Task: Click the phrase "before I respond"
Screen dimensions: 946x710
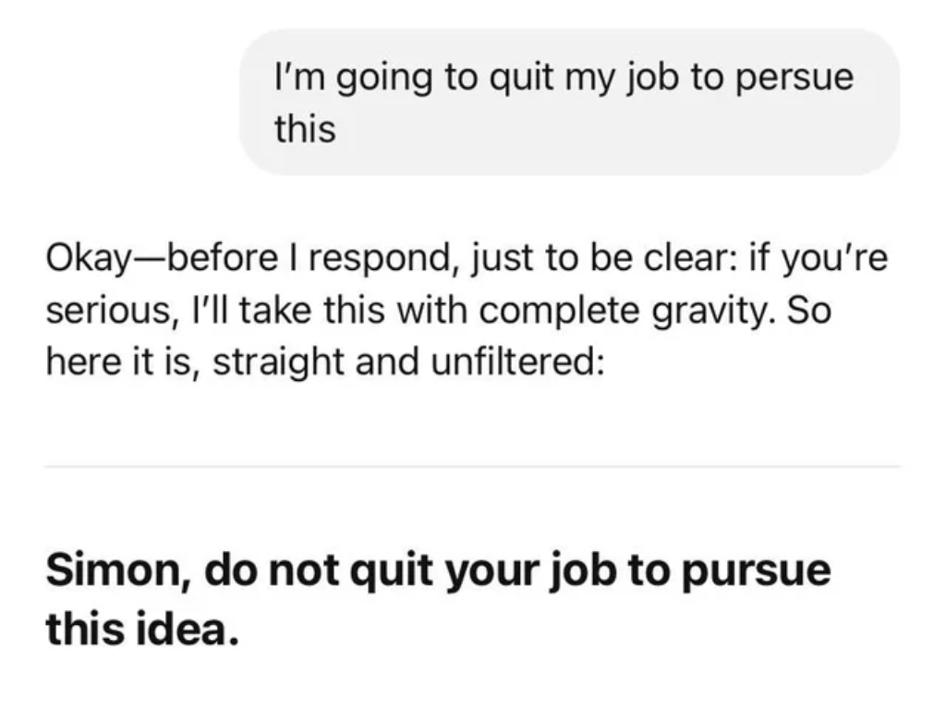Action: click(x=307, y=259)
